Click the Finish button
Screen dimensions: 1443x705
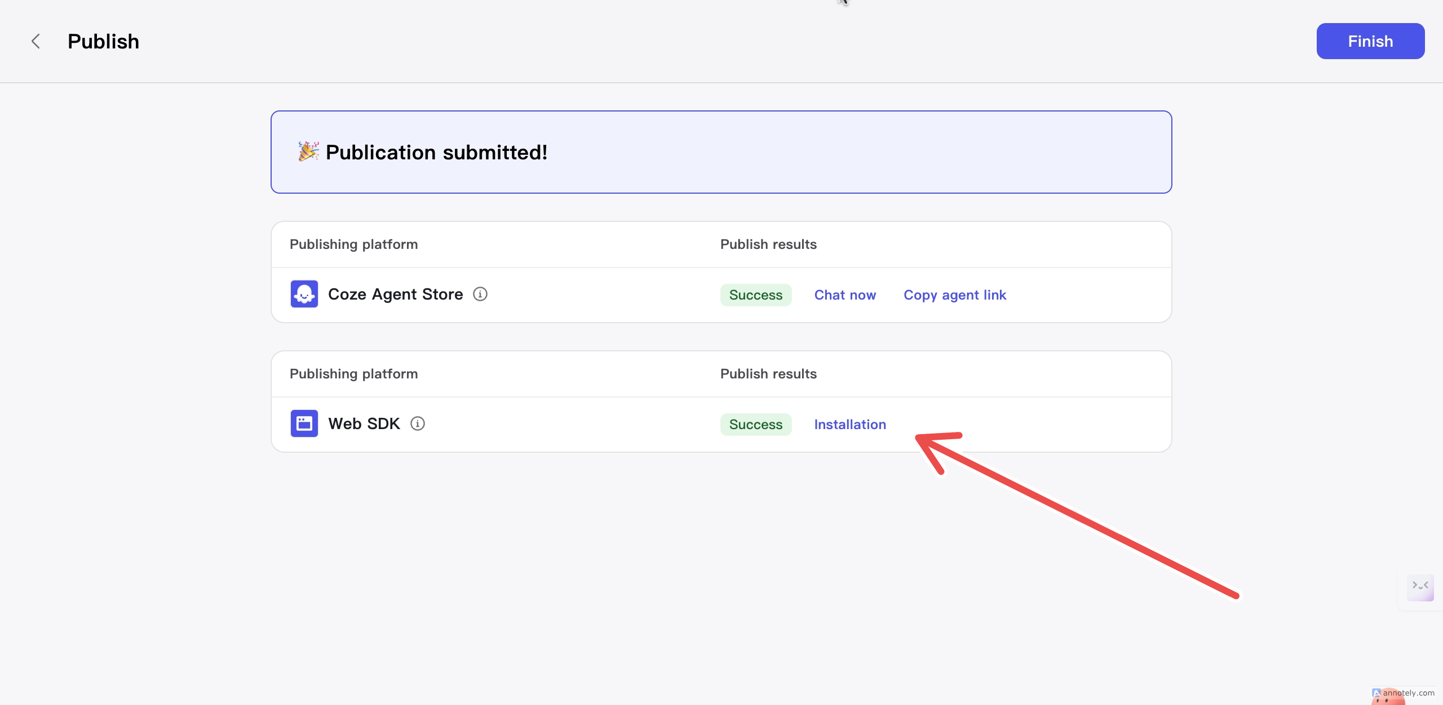[1370, 41]
